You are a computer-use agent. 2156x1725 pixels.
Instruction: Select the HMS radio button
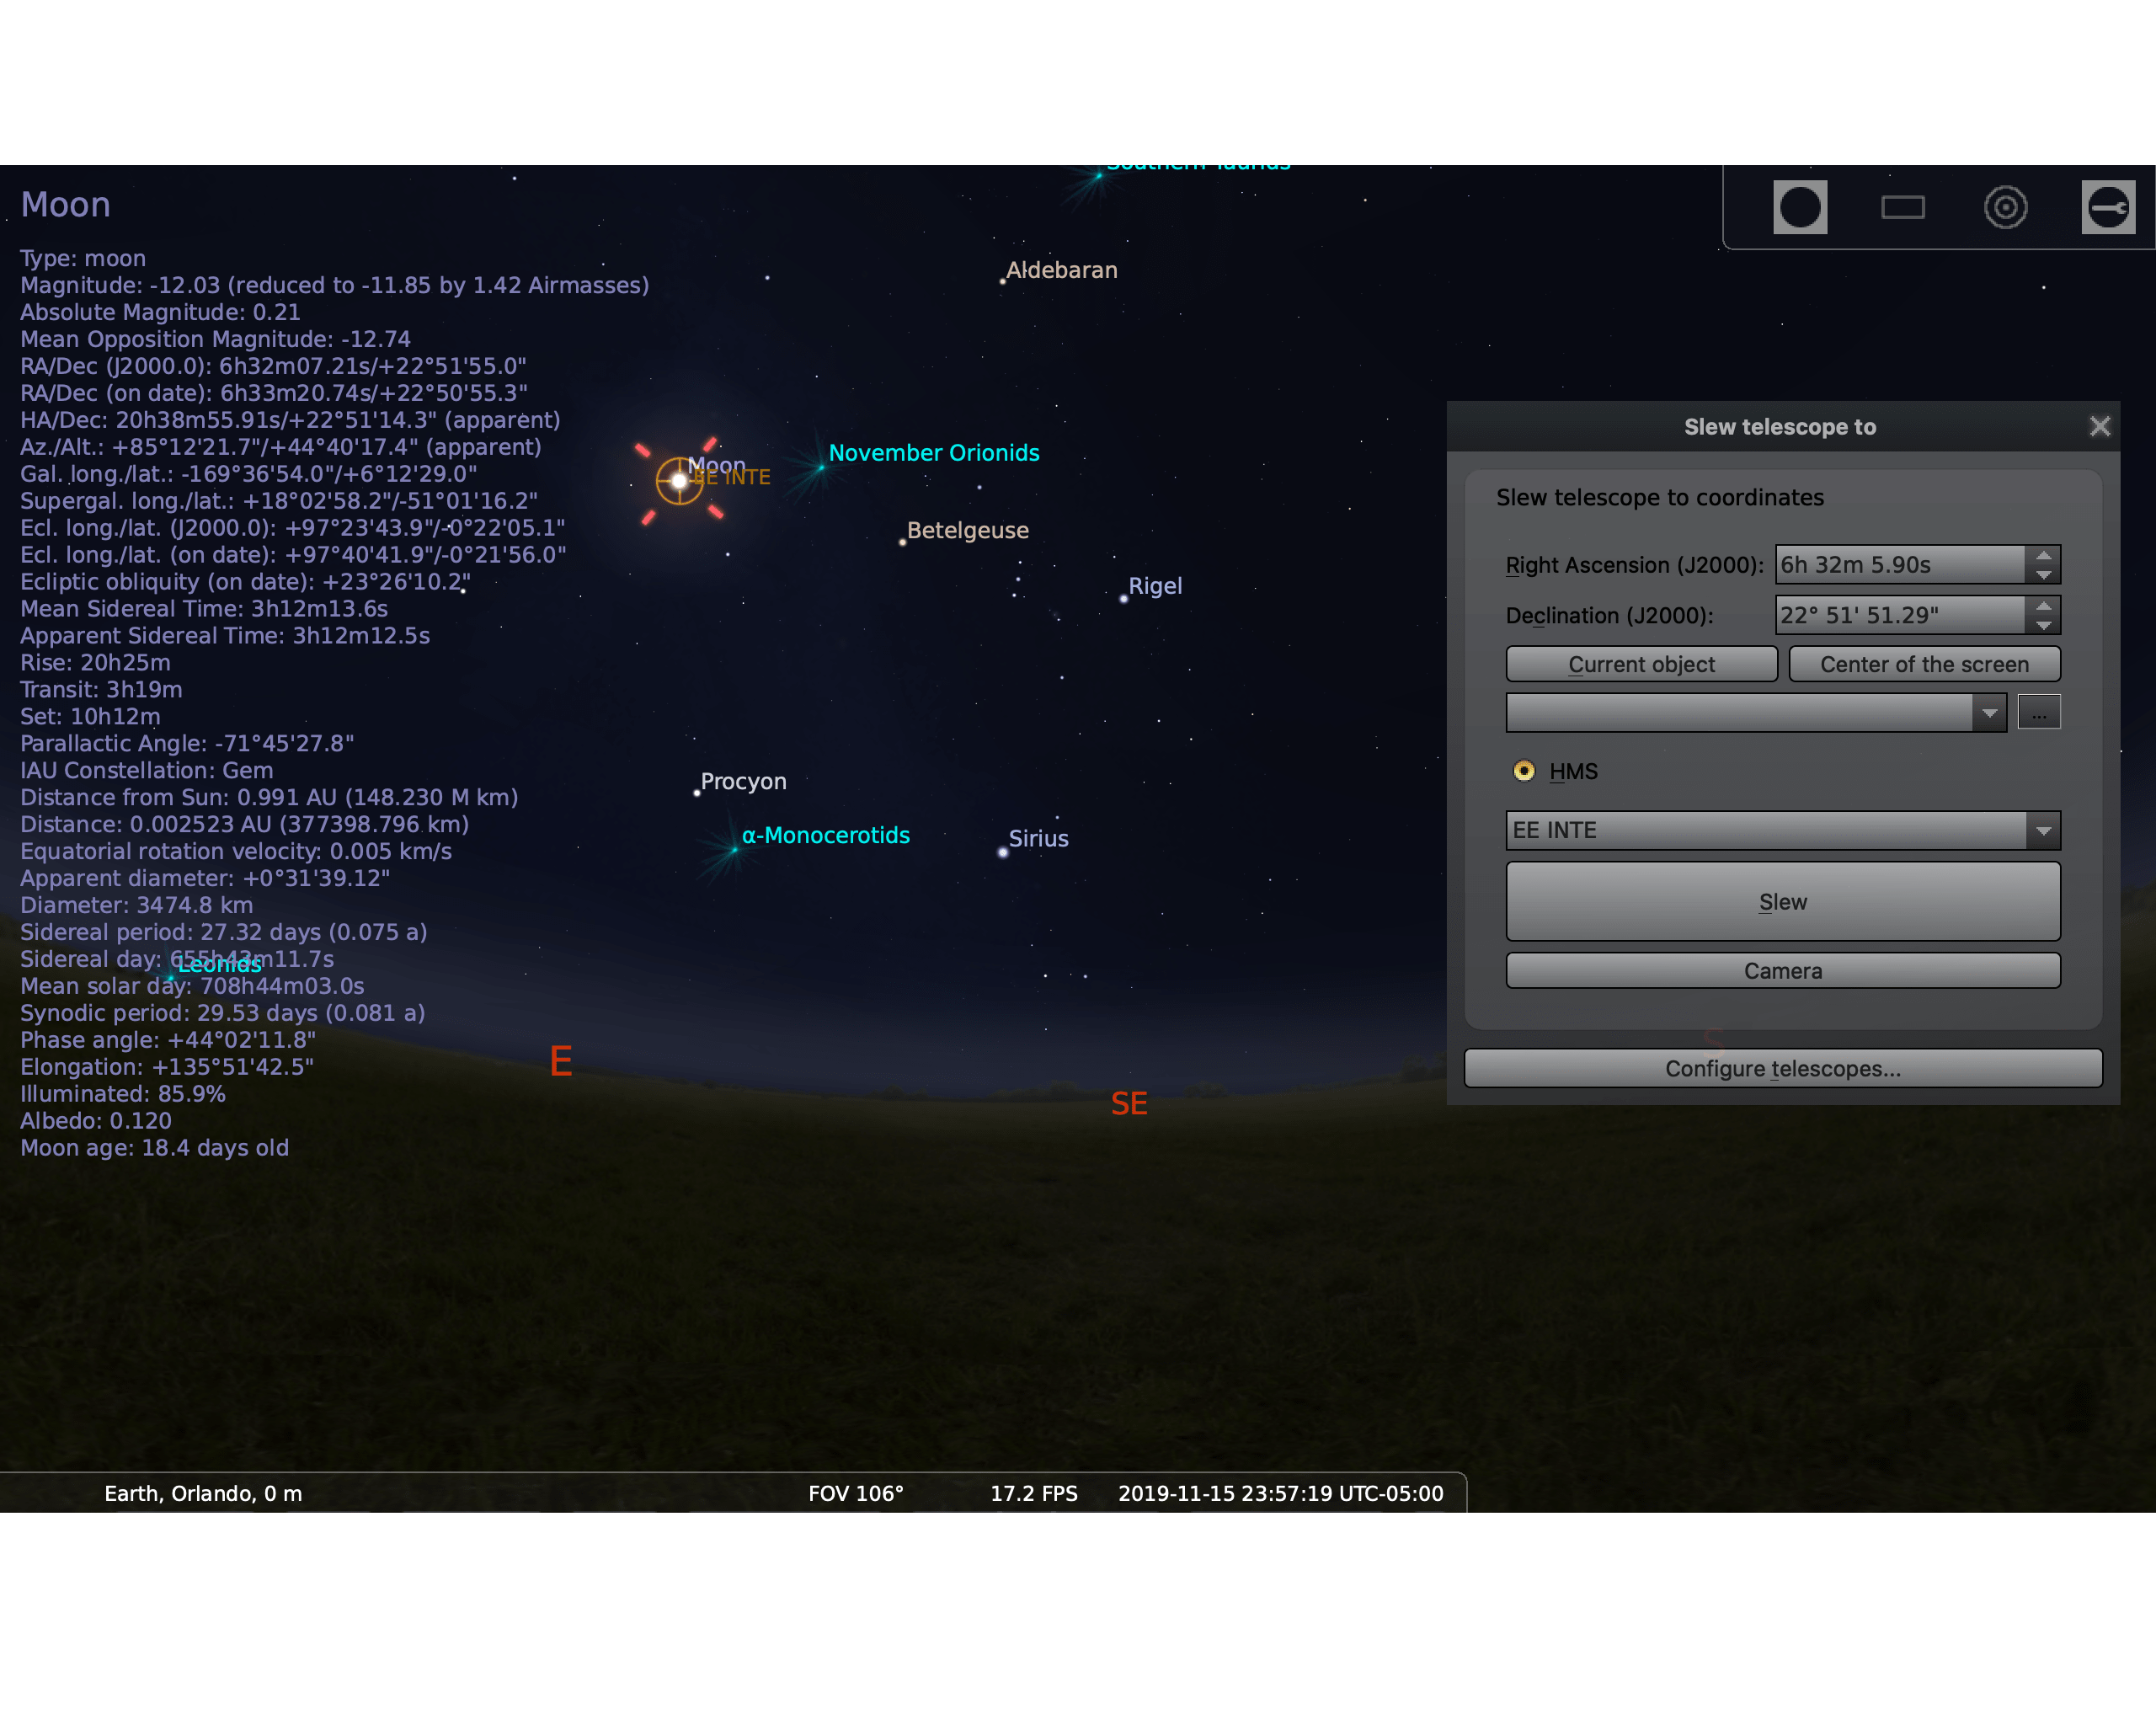tap(1524, 771)
